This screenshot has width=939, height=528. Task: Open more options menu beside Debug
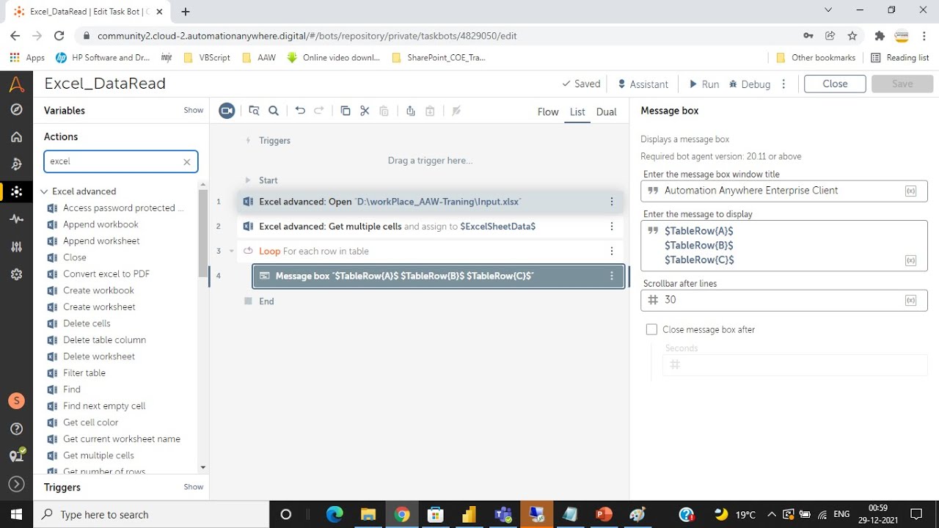[x=784, y=84]
